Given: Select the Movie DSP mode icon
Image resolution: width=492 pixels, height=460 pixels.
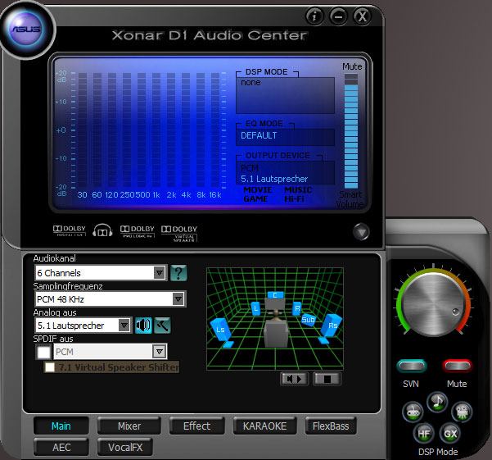Looking at the screenshot, I should tap(462, 412).
